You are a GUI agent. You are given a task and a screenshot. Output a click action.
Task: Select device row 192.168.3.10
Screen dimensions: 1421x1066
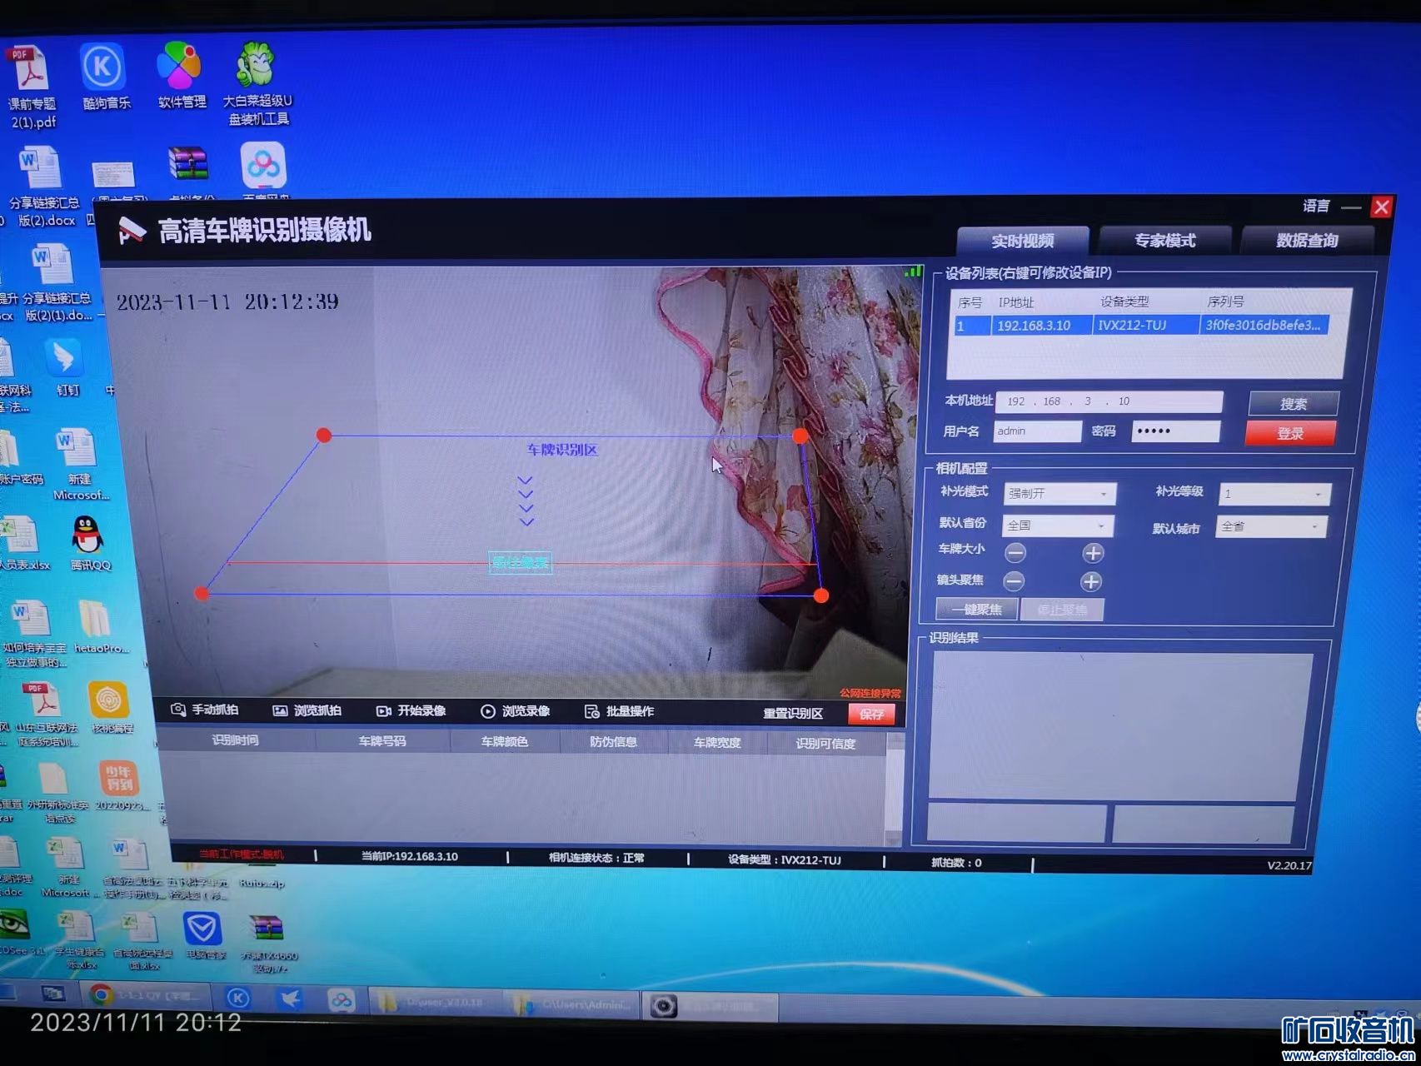click(x=1140, y=326)
